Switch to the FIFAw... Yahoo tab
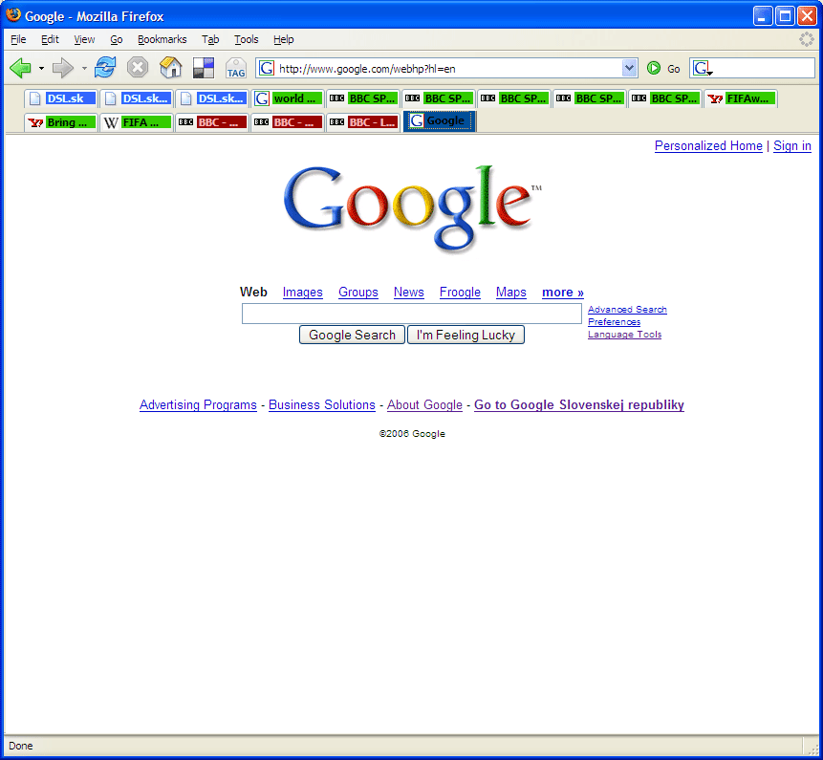This screenshot has height=760, width=823. (x=740, y=98)
